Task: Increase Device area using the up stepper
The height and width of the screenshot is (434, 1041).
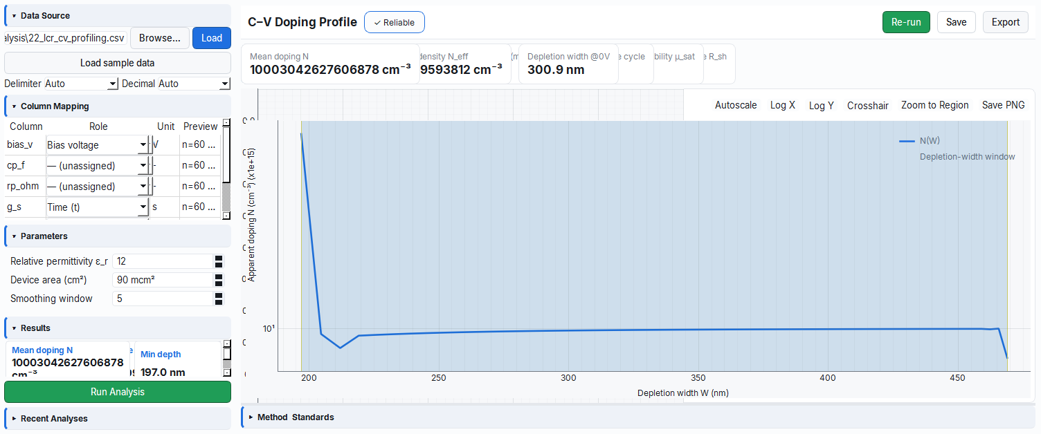Action: pos(219,276)
